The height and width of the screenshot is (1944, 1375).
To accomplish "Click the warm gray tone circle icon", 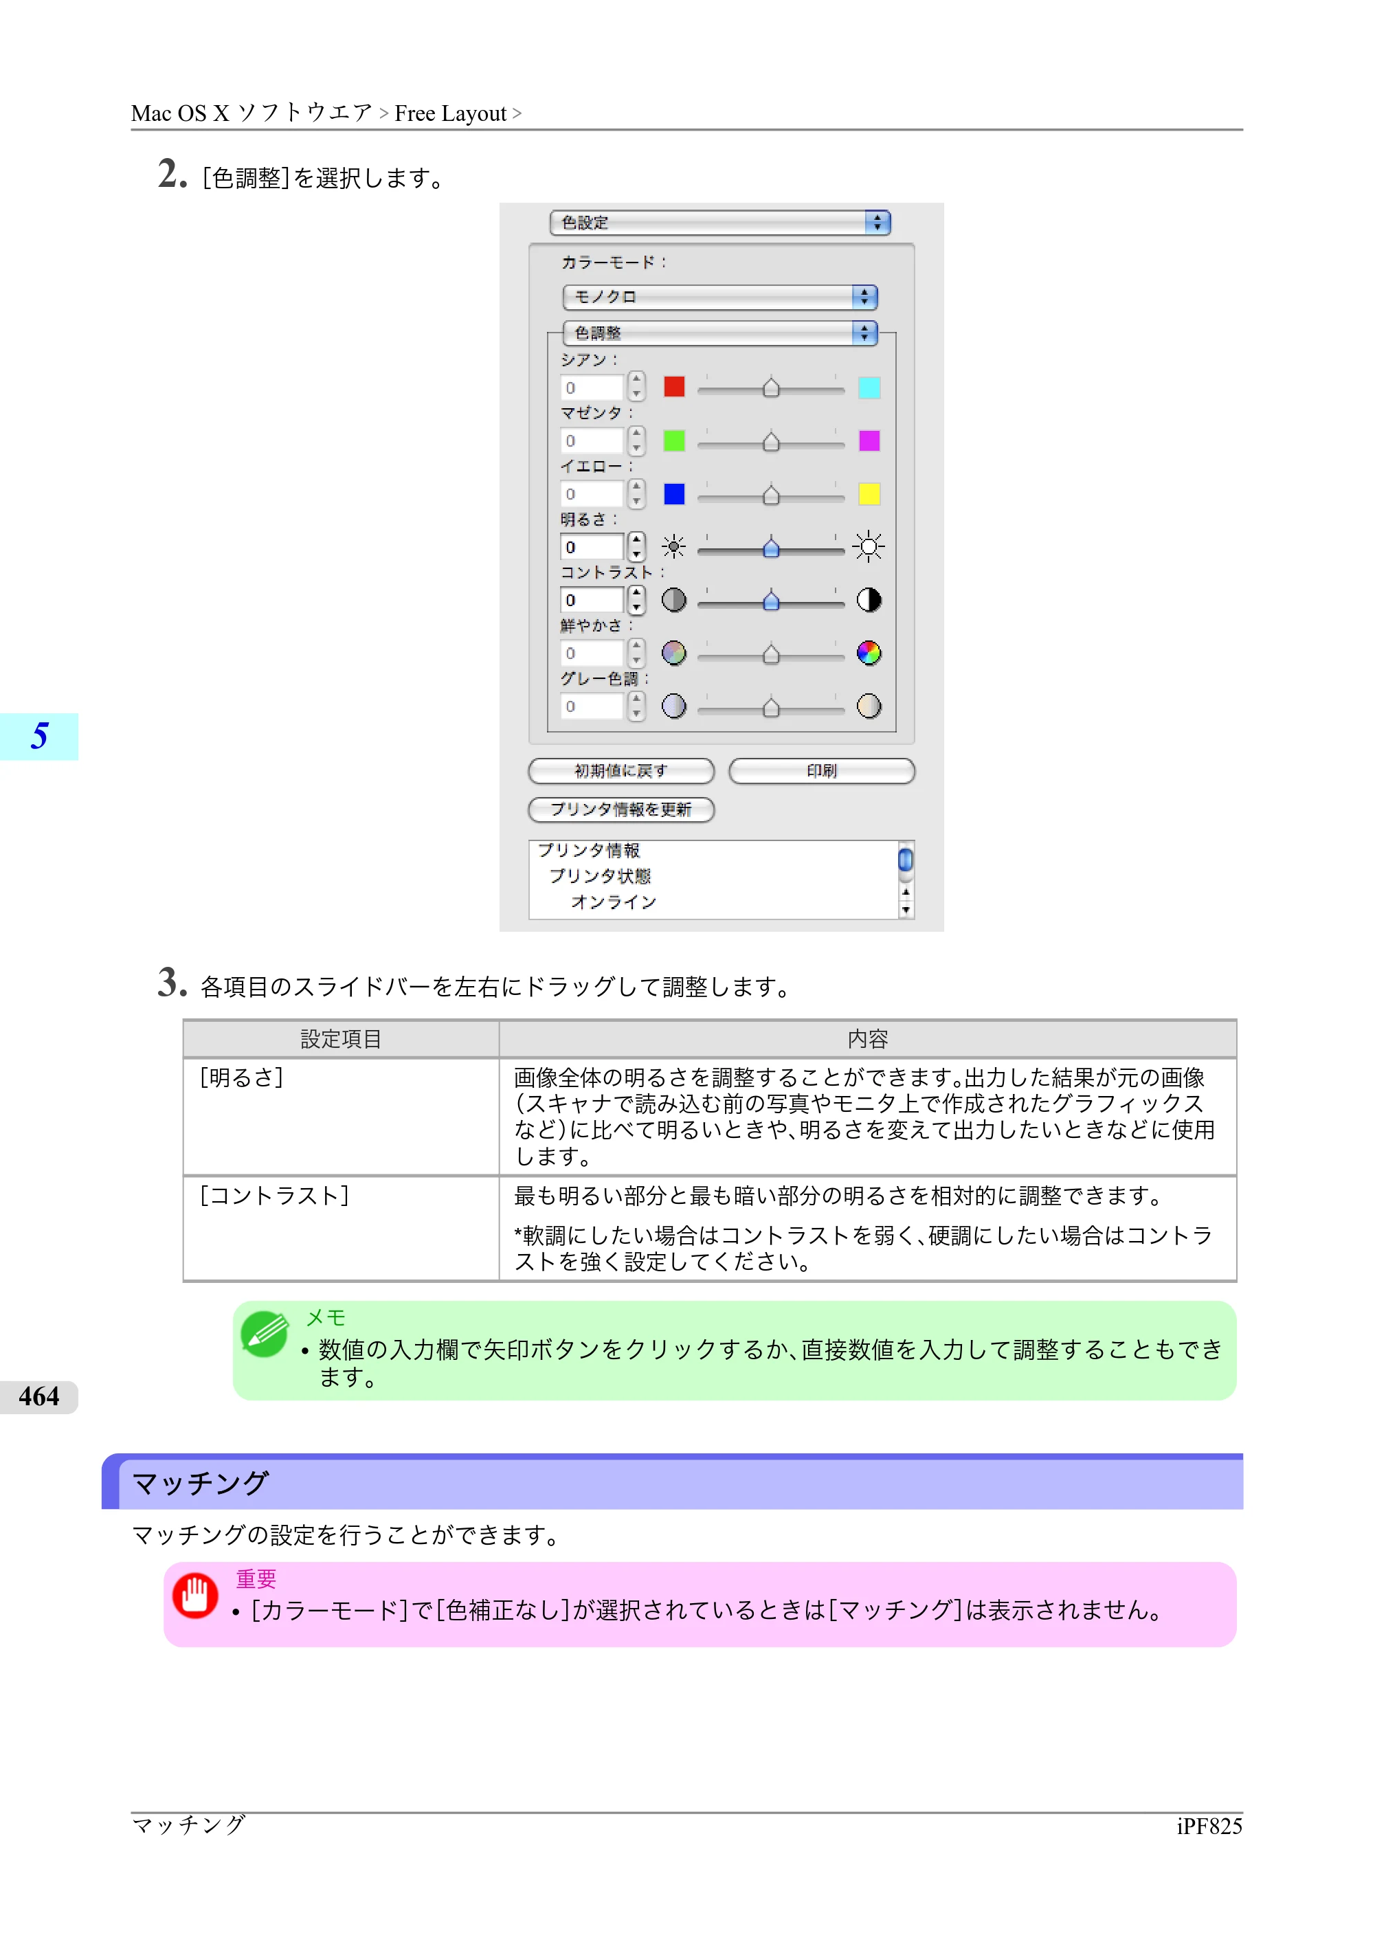I will pyautogui.click(x=869, y=706).
